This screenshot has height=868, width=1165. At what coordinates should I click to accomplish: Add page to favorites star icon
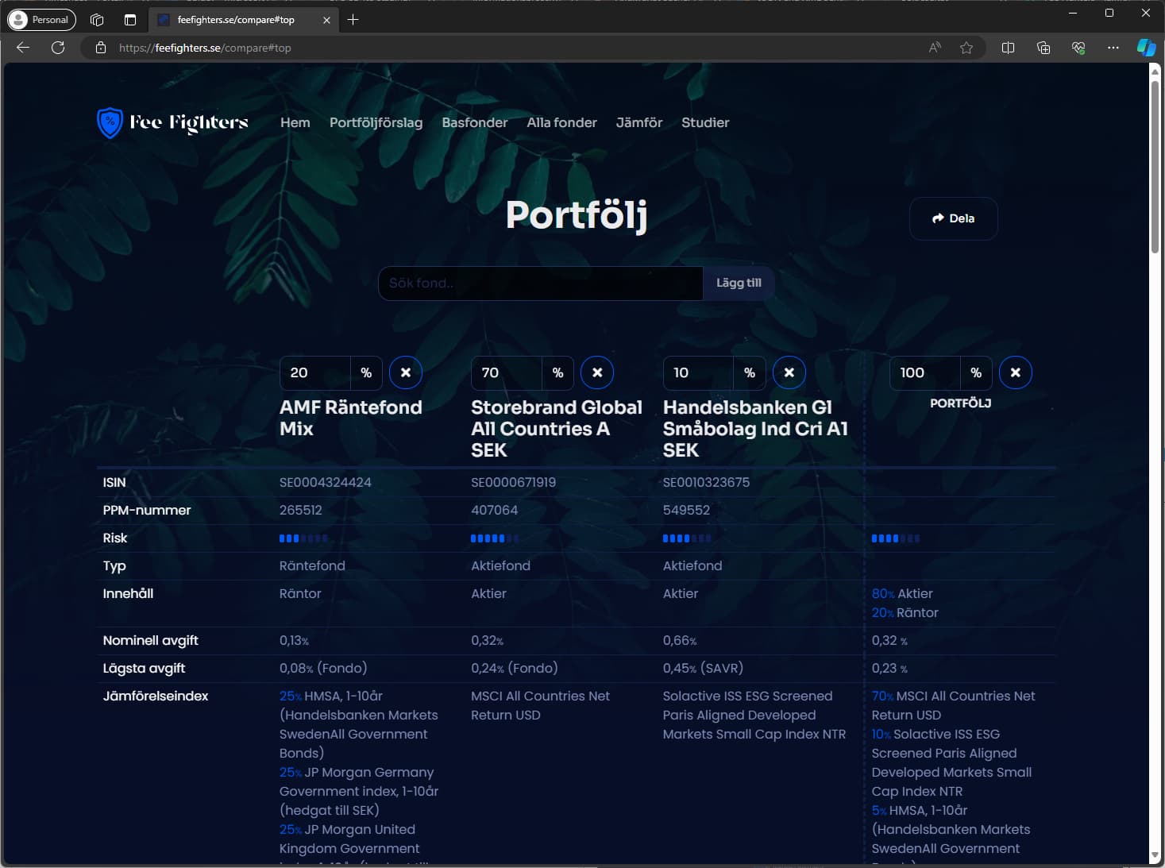[x=966, y=48]
